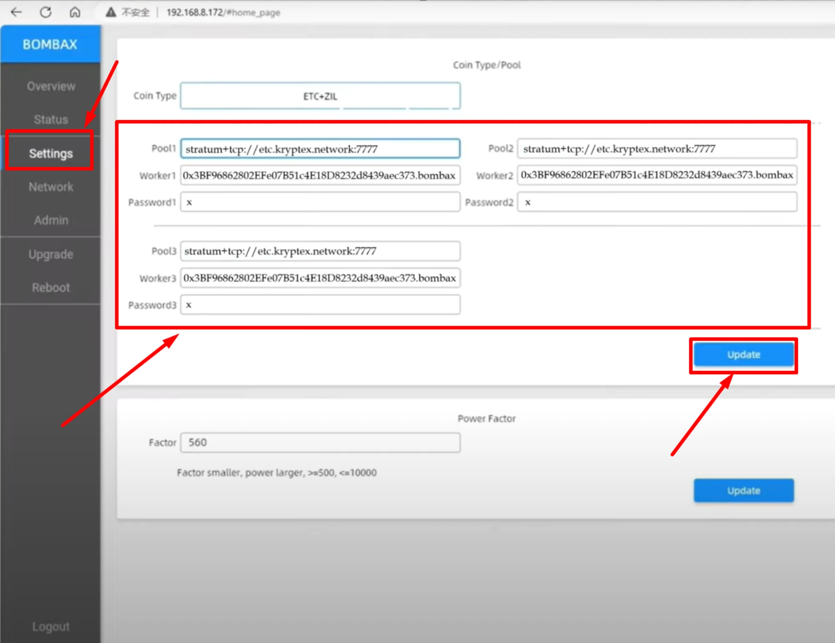Click the Factor input showing 560
835x643 pixels.
(x=320, y=443)
